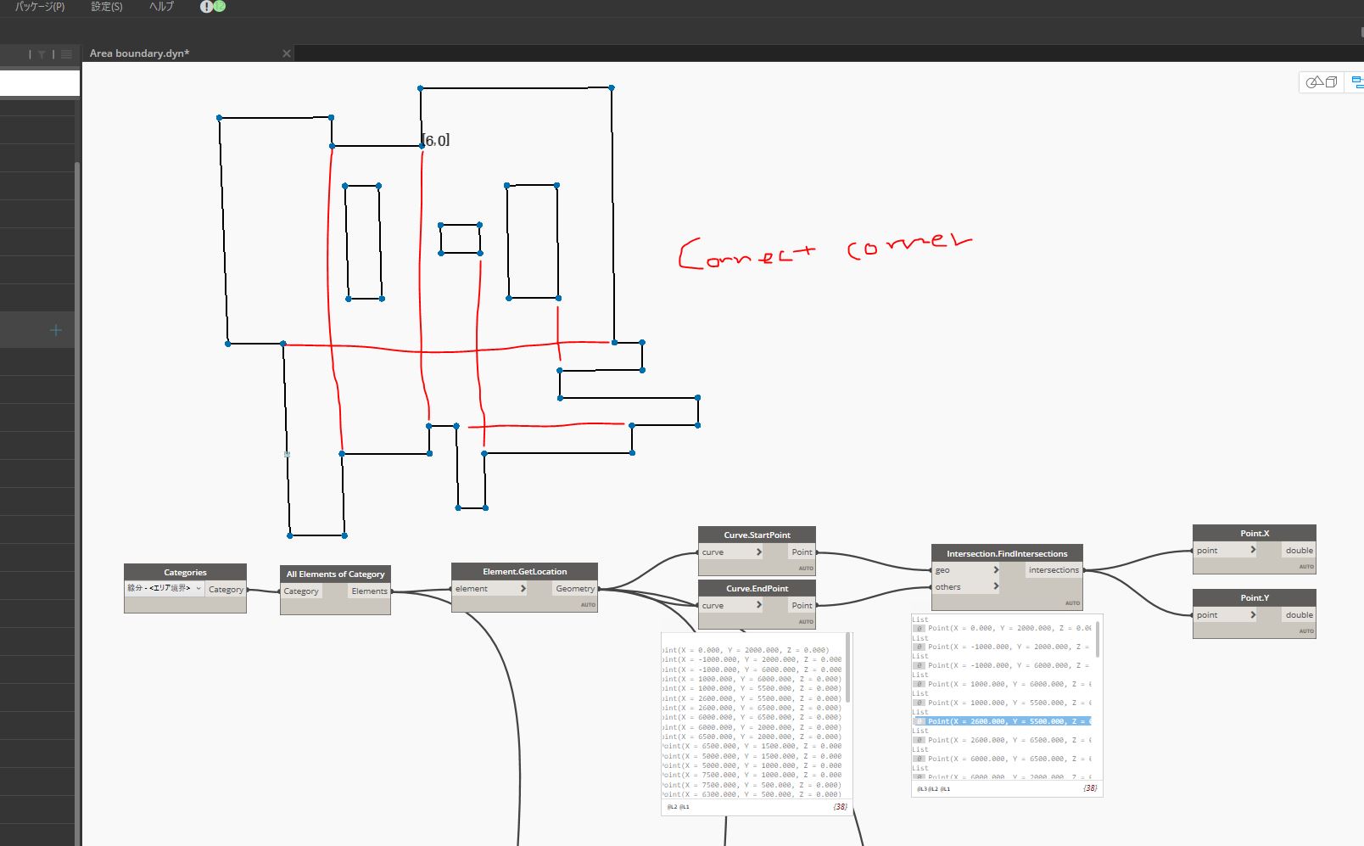Expand the geo input port chevron
Image resolution: width=1364 pixels, height=846 pixels.
(x=996, y=570)
